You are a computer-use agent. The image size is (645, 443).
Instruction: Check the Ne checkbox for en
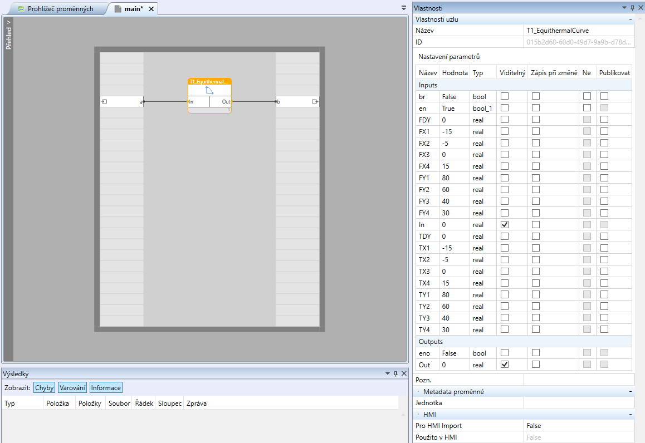pos(587,107)
